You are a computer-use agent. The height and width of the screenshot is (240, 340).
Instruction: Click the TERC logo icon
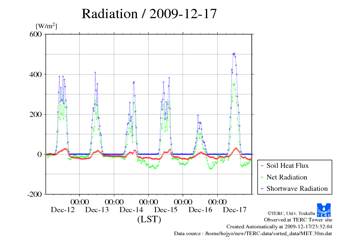pyautogui.click(x=324, y=210)
